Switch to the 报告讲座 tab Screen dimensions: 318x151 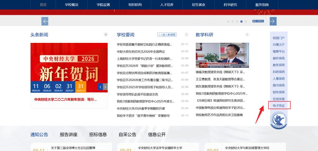tap(69, 135)
